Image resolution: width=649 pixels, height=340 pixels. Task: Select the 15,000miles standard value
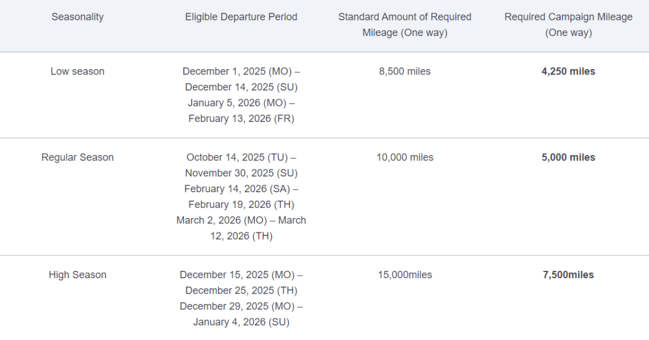pyautogui.click(x=404, y=275)
